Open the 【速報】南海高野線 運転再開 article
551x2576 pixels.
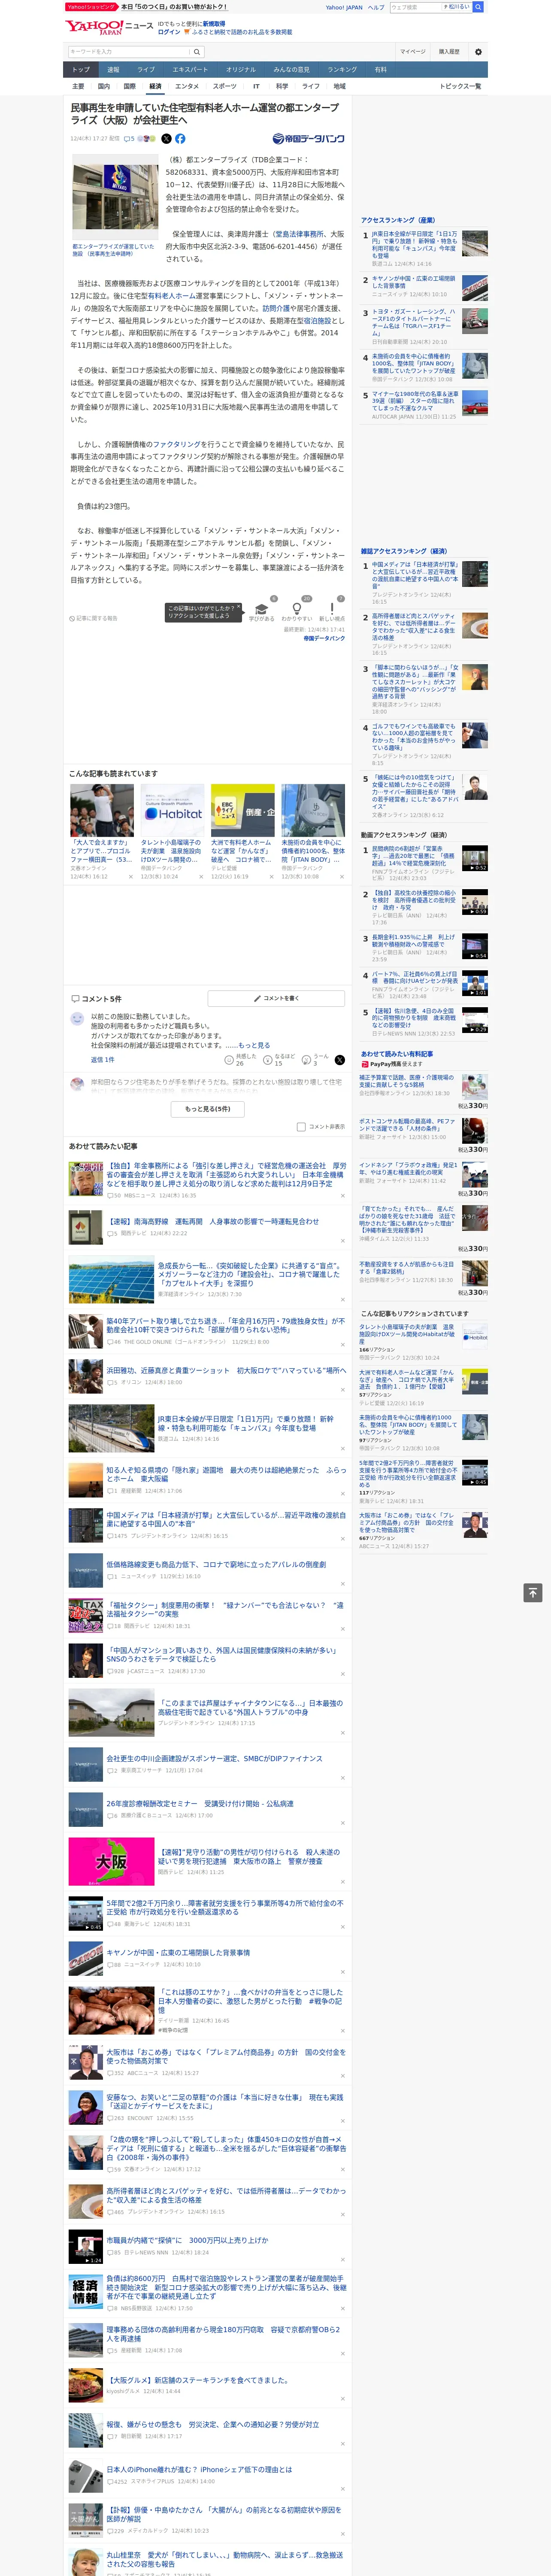click(213, 1221)
